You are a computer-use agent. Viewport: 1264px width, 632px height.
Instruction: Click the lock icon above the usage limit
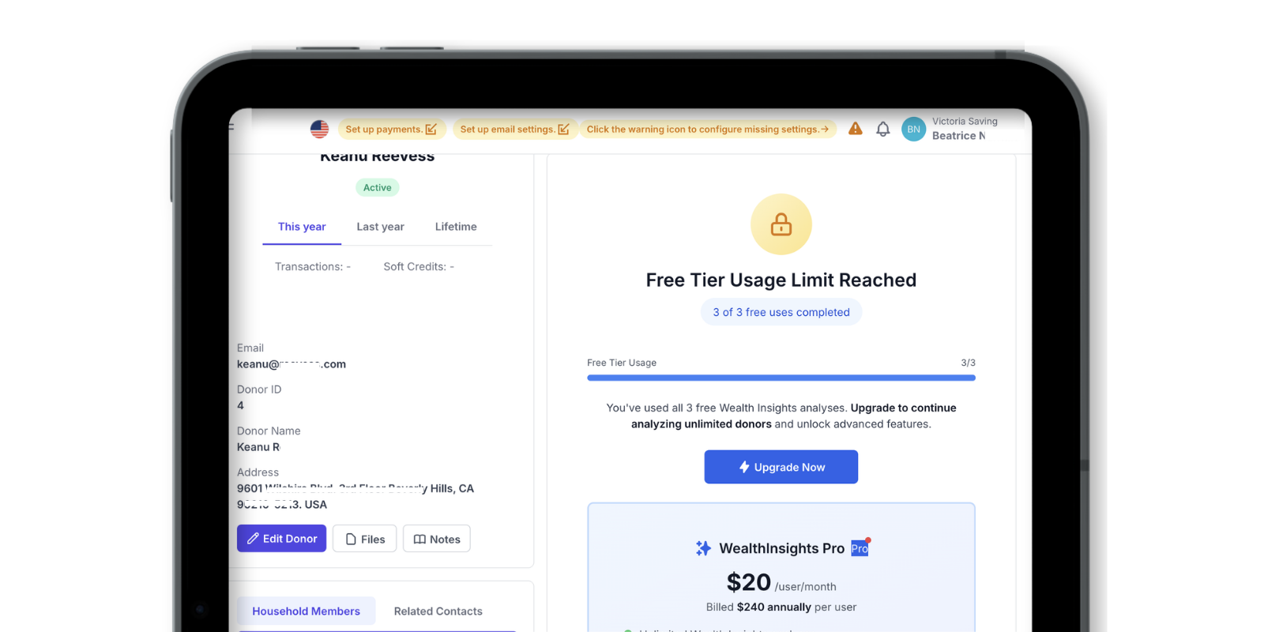point(781,224)
